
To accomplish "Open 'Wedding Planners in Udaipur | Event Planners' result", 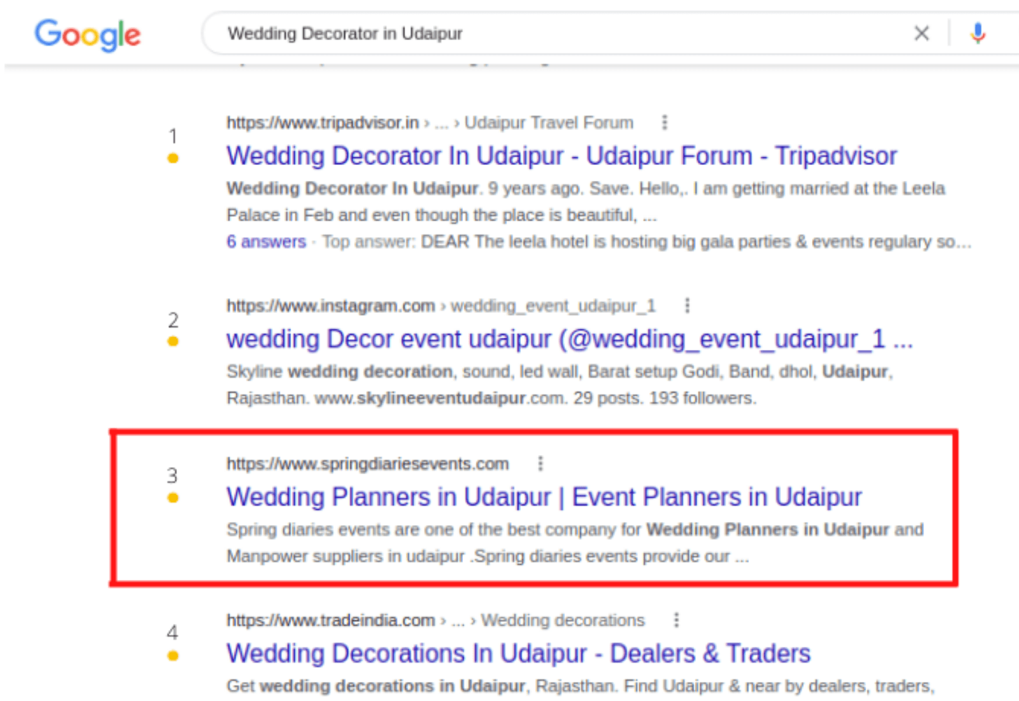I will coord(544,497).
